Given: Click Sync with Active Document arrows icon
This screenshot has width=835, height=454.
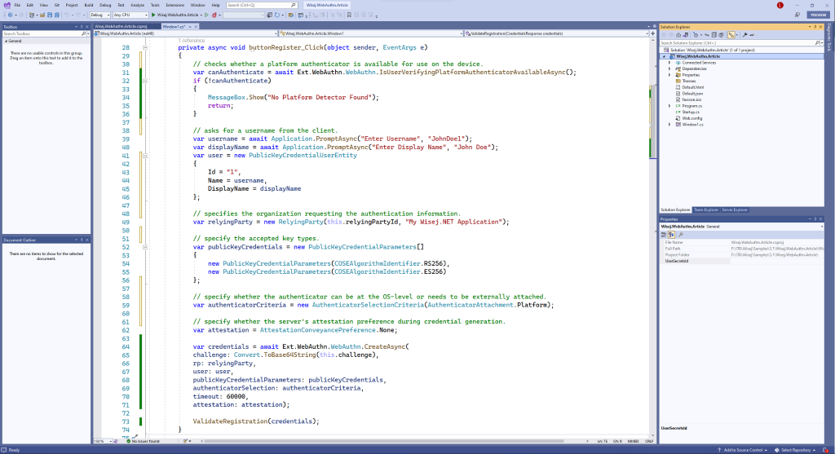Looking at the screenshot, I should tap(707, 35).
